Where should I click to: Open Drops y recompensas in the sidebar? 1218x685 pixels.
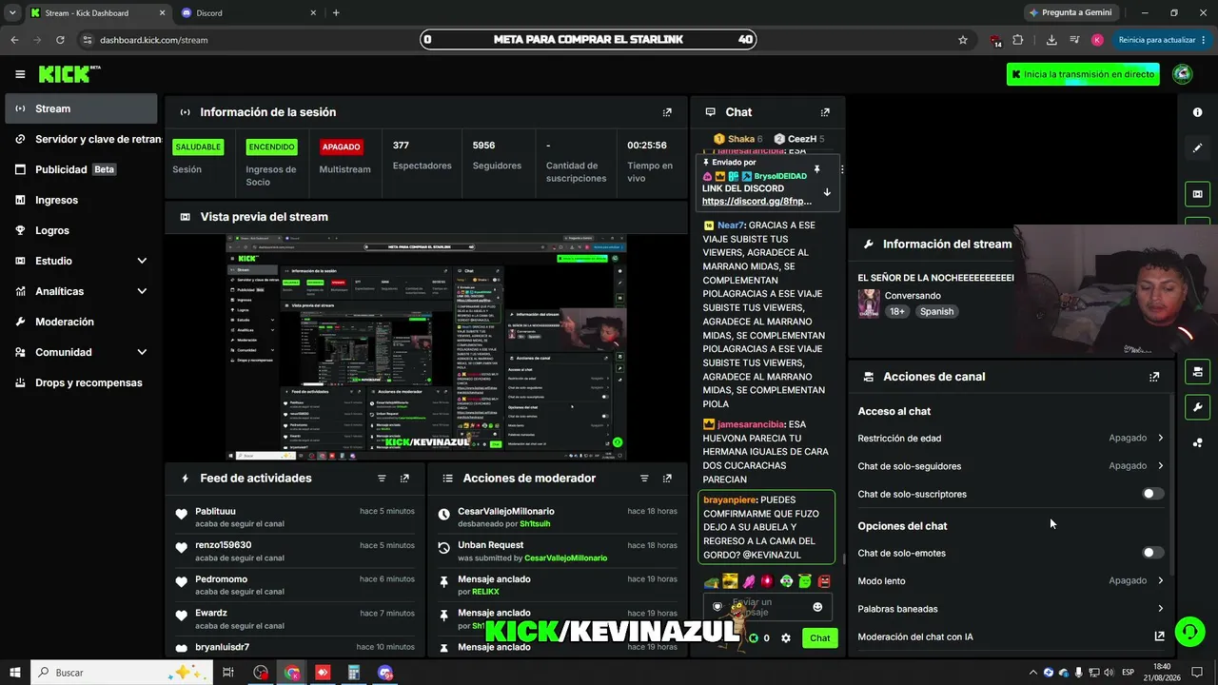[81, 382]
